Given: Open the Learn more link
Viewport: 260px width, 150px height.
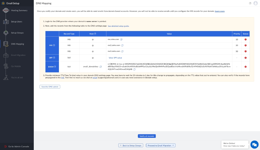Looking at the screenshot, I should pyautogui.click(x=220, y=11).
